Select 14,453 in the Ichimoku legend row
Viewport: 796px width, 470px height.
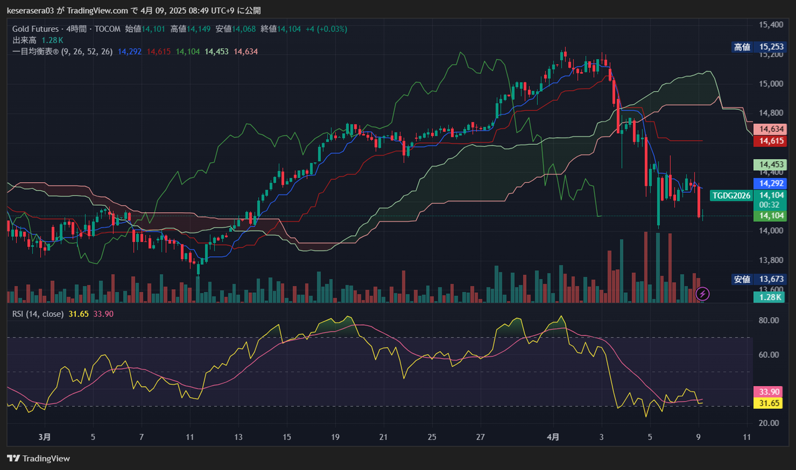click(x=217, y=52)
